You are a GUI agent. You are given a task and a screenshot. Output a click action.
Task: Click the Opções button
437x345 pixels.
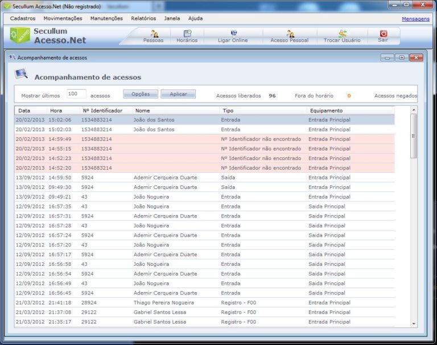(x=141, y=94)
